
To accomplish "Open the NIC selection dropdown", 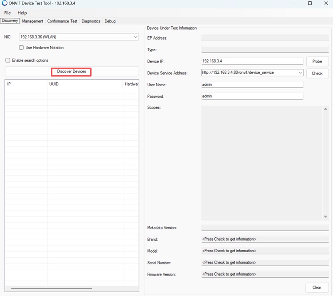I will click(x=135, y=37).
